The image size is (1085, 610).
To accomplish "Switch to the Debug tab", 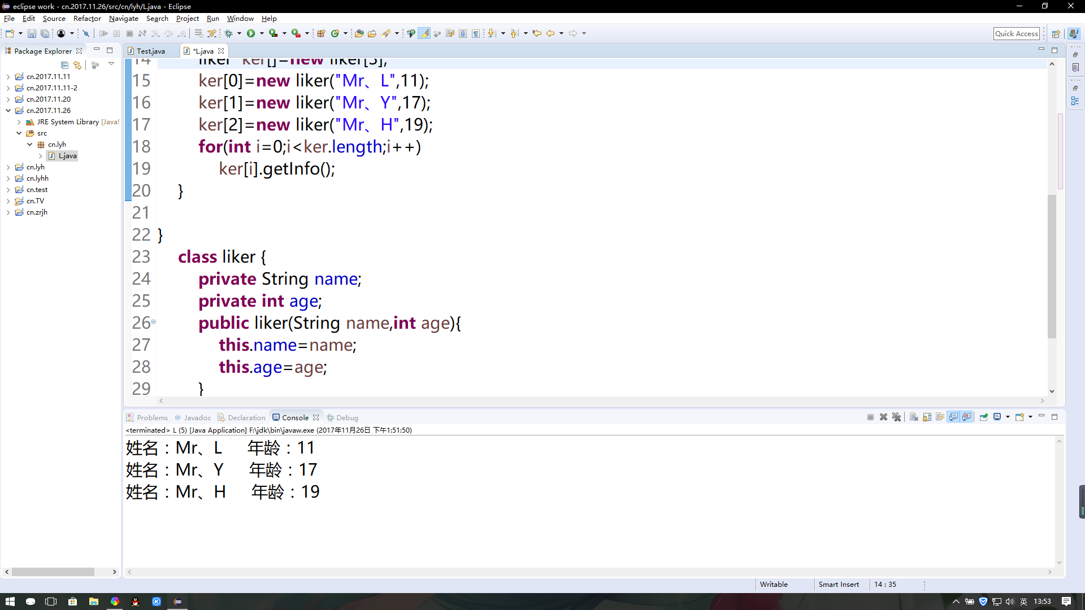I will [342, 417].
